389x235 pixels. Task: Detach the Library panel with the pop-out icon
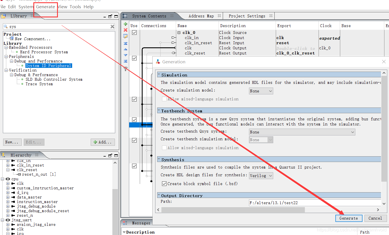[110, 16]
